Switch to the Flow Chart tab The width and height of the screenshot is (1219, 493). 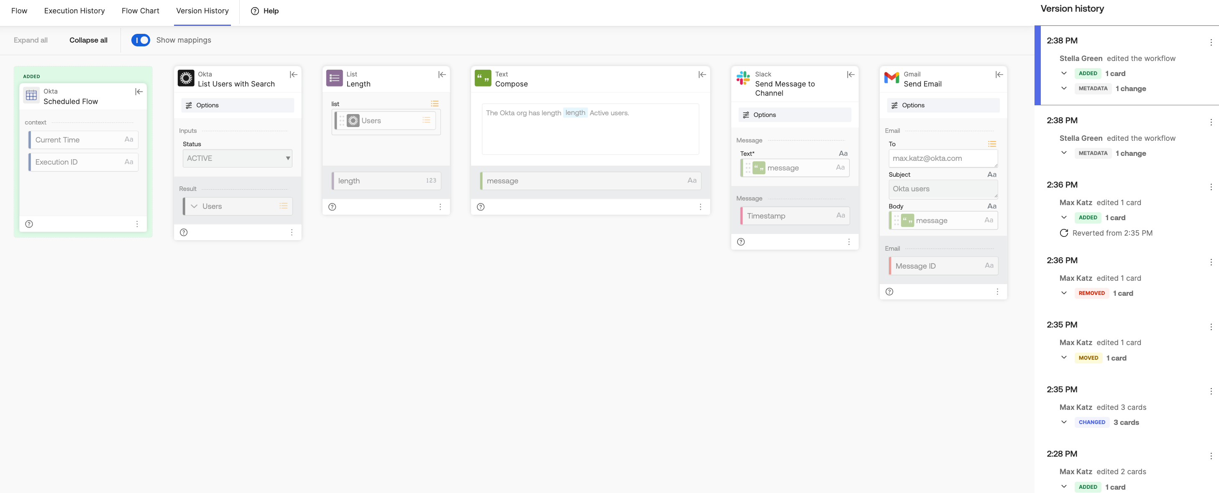(140, 10)
